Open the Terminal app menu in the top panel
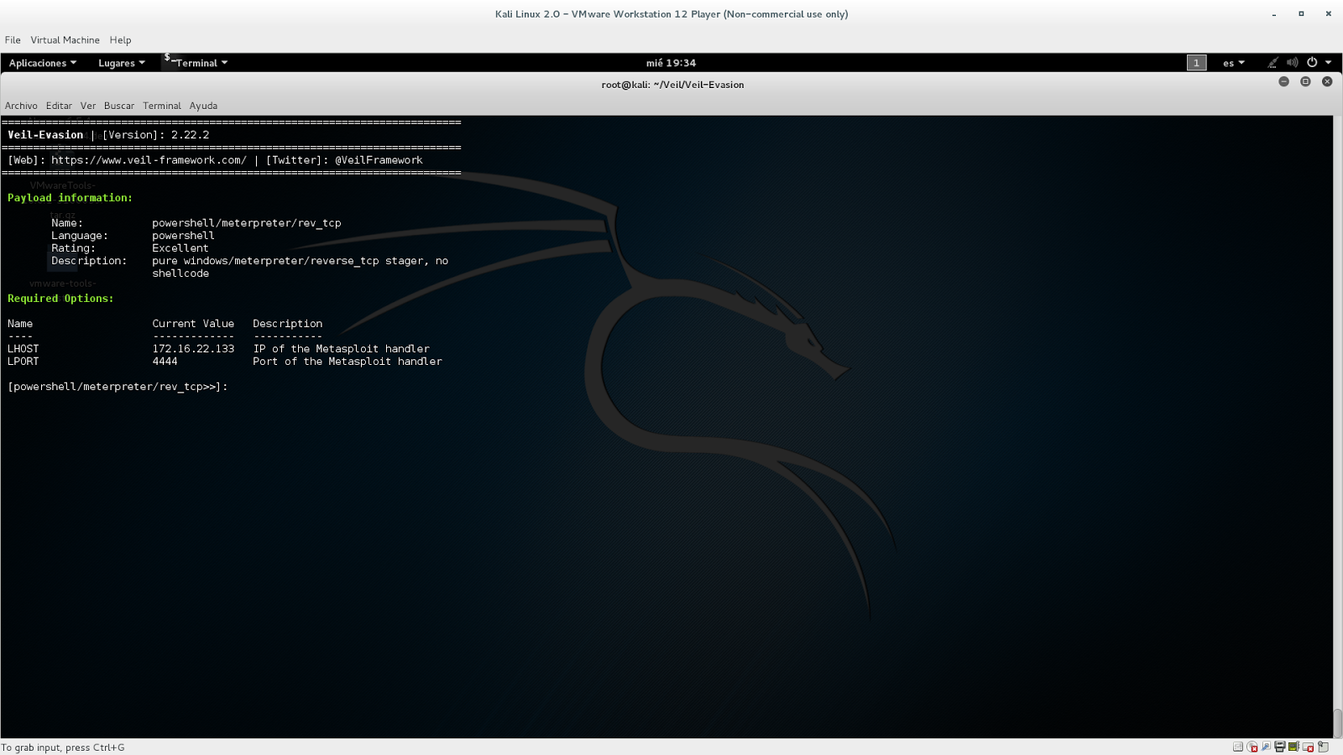1343x755 pixels. click(x=196, y=63)
